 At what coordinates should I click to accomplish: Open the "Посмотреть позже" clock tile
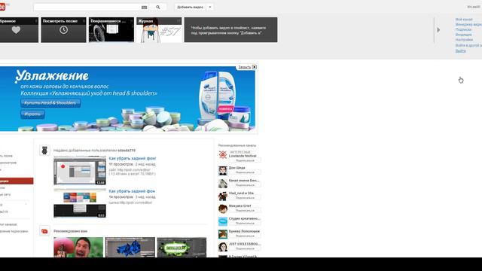tap(63, 30)
